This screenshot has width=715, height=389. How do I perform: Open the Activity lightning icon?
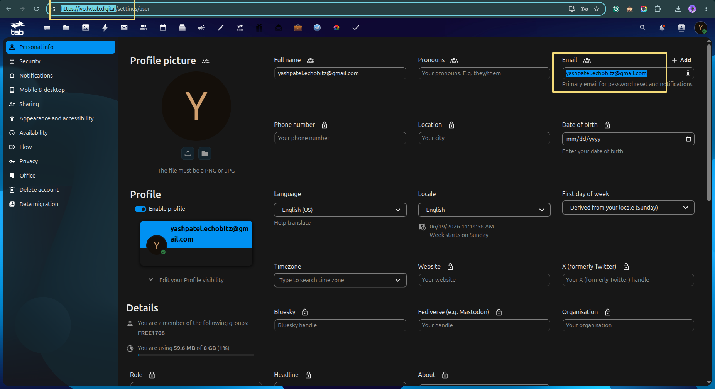click(105, 28)
